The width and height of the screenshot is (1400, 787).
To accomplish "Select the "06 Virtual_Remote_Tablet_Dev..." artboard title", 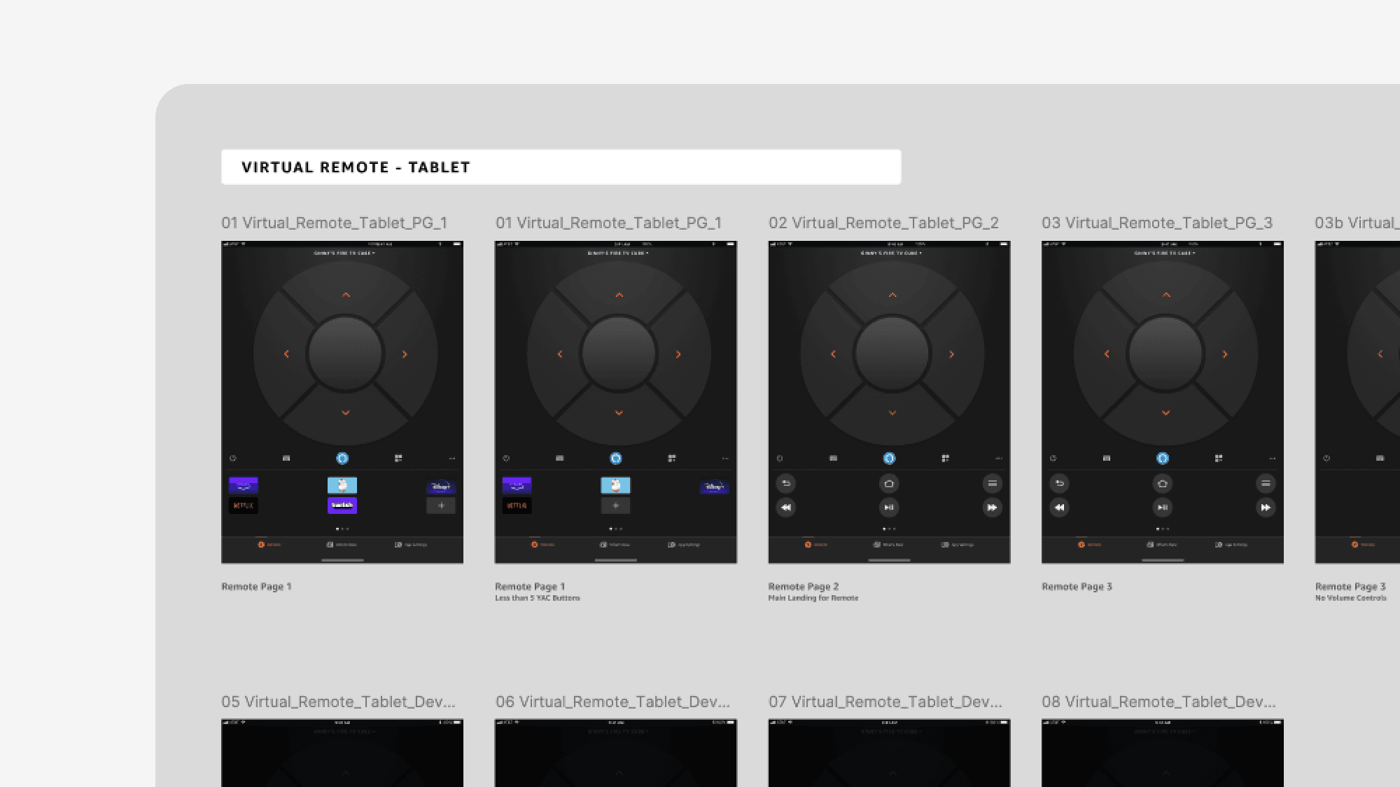I will pos(612,702).
